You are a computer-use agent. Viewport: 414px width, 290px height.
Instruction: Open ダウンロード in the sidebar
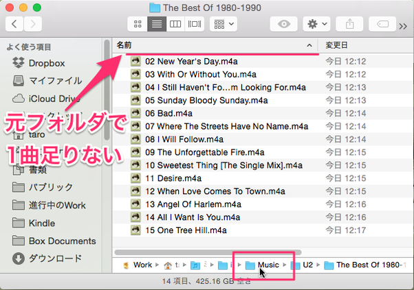47,258
